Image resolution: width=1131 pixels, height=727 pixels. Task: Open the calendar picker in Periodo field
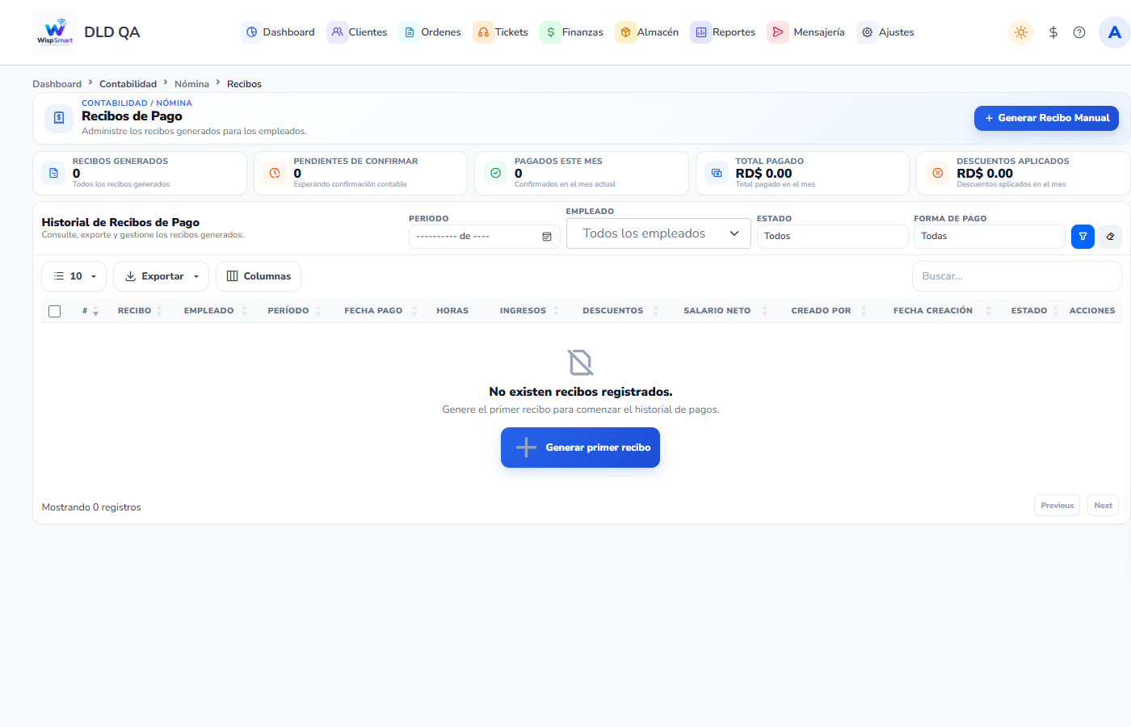coord(547,237)
